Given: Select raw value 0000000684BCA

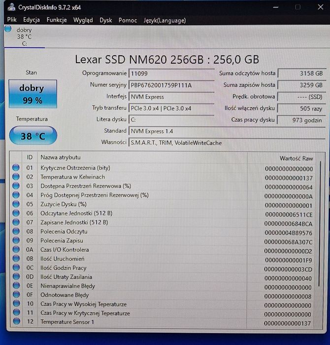Looking at the screenshot, I should tap(288, 224).
